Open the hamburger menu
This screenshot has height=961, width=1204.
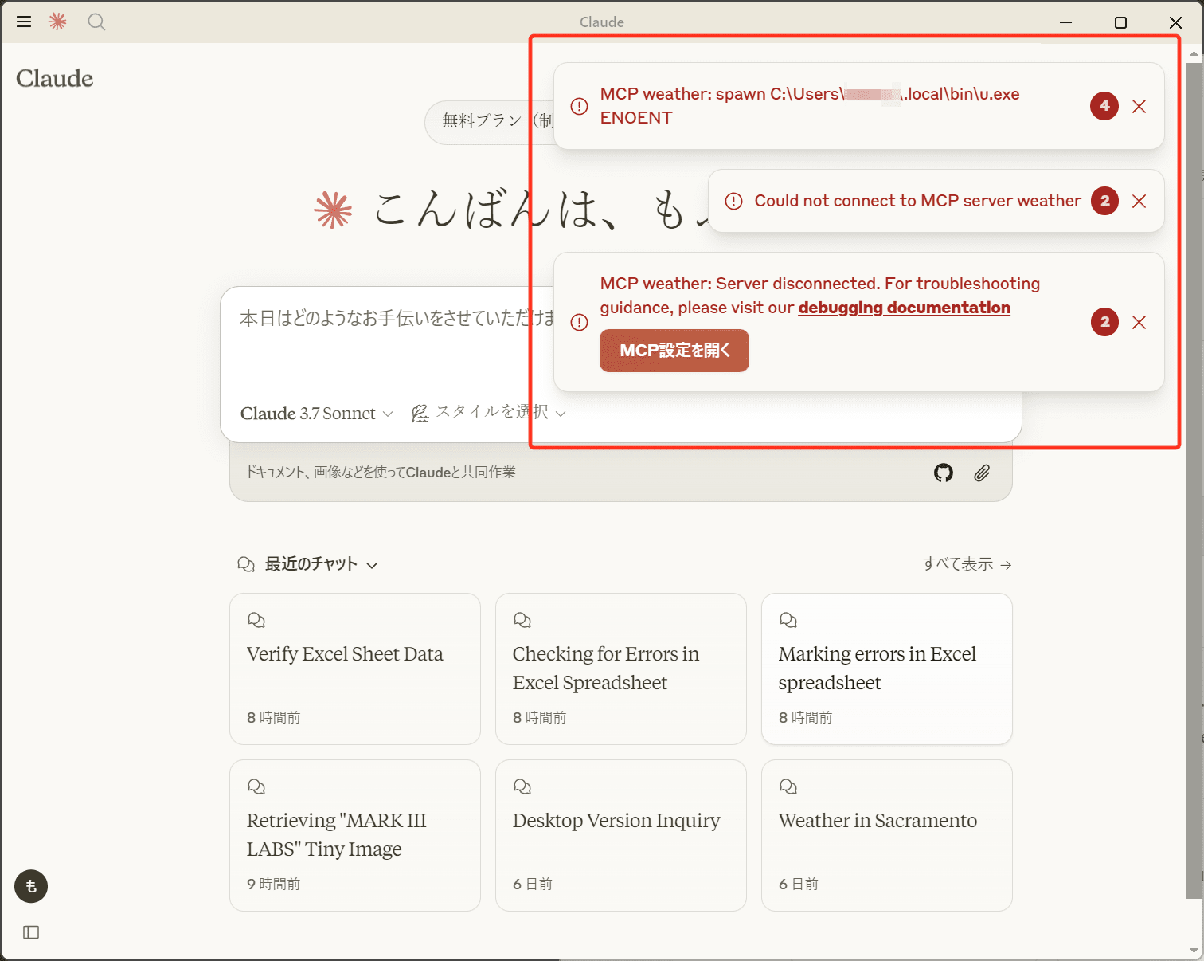(24, 22)
